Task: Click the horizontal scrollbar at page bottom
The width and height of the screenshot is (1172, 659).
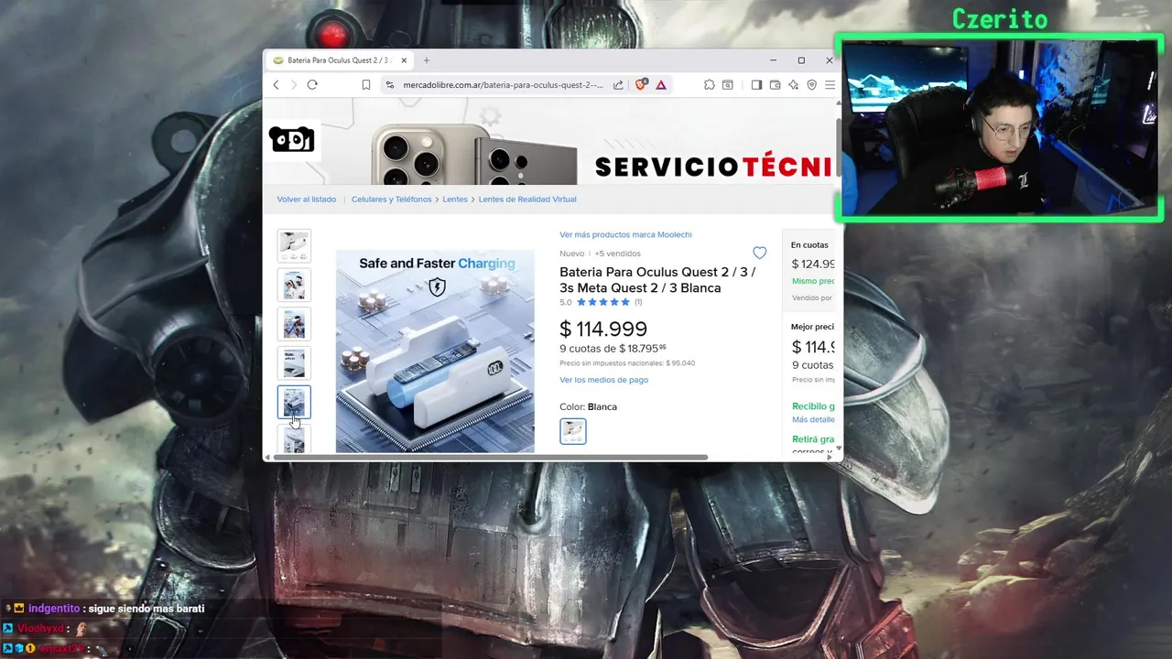Action: (490, 457)
